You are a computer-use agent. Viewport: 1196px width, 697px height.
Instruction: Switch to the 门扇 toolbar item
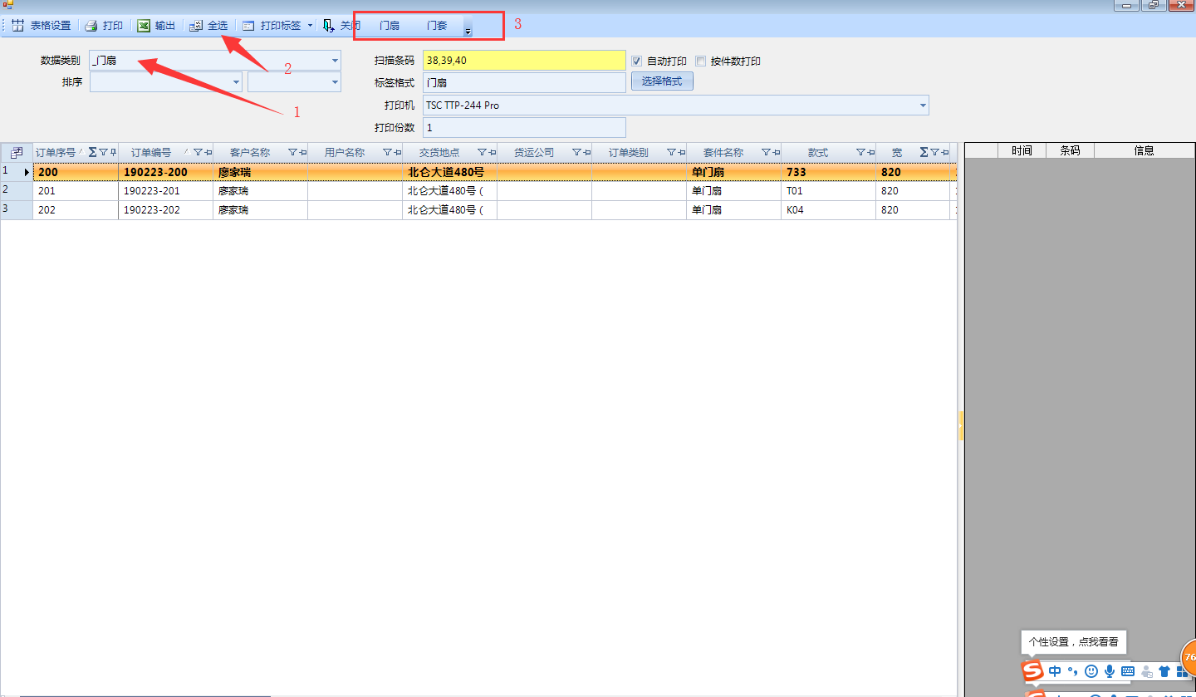390,26
